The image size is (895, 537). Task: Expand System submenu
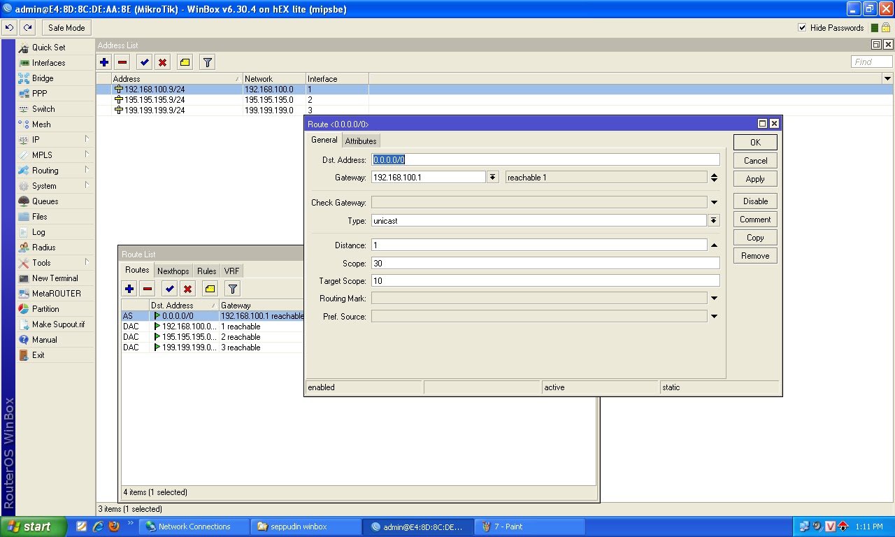[x=55, y=186]
